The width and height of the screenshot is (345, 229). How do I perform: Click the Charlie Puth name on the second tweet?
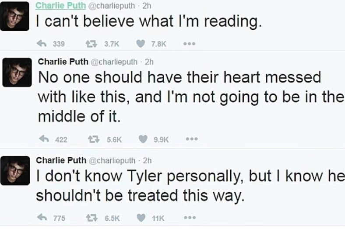pos(63,62)
